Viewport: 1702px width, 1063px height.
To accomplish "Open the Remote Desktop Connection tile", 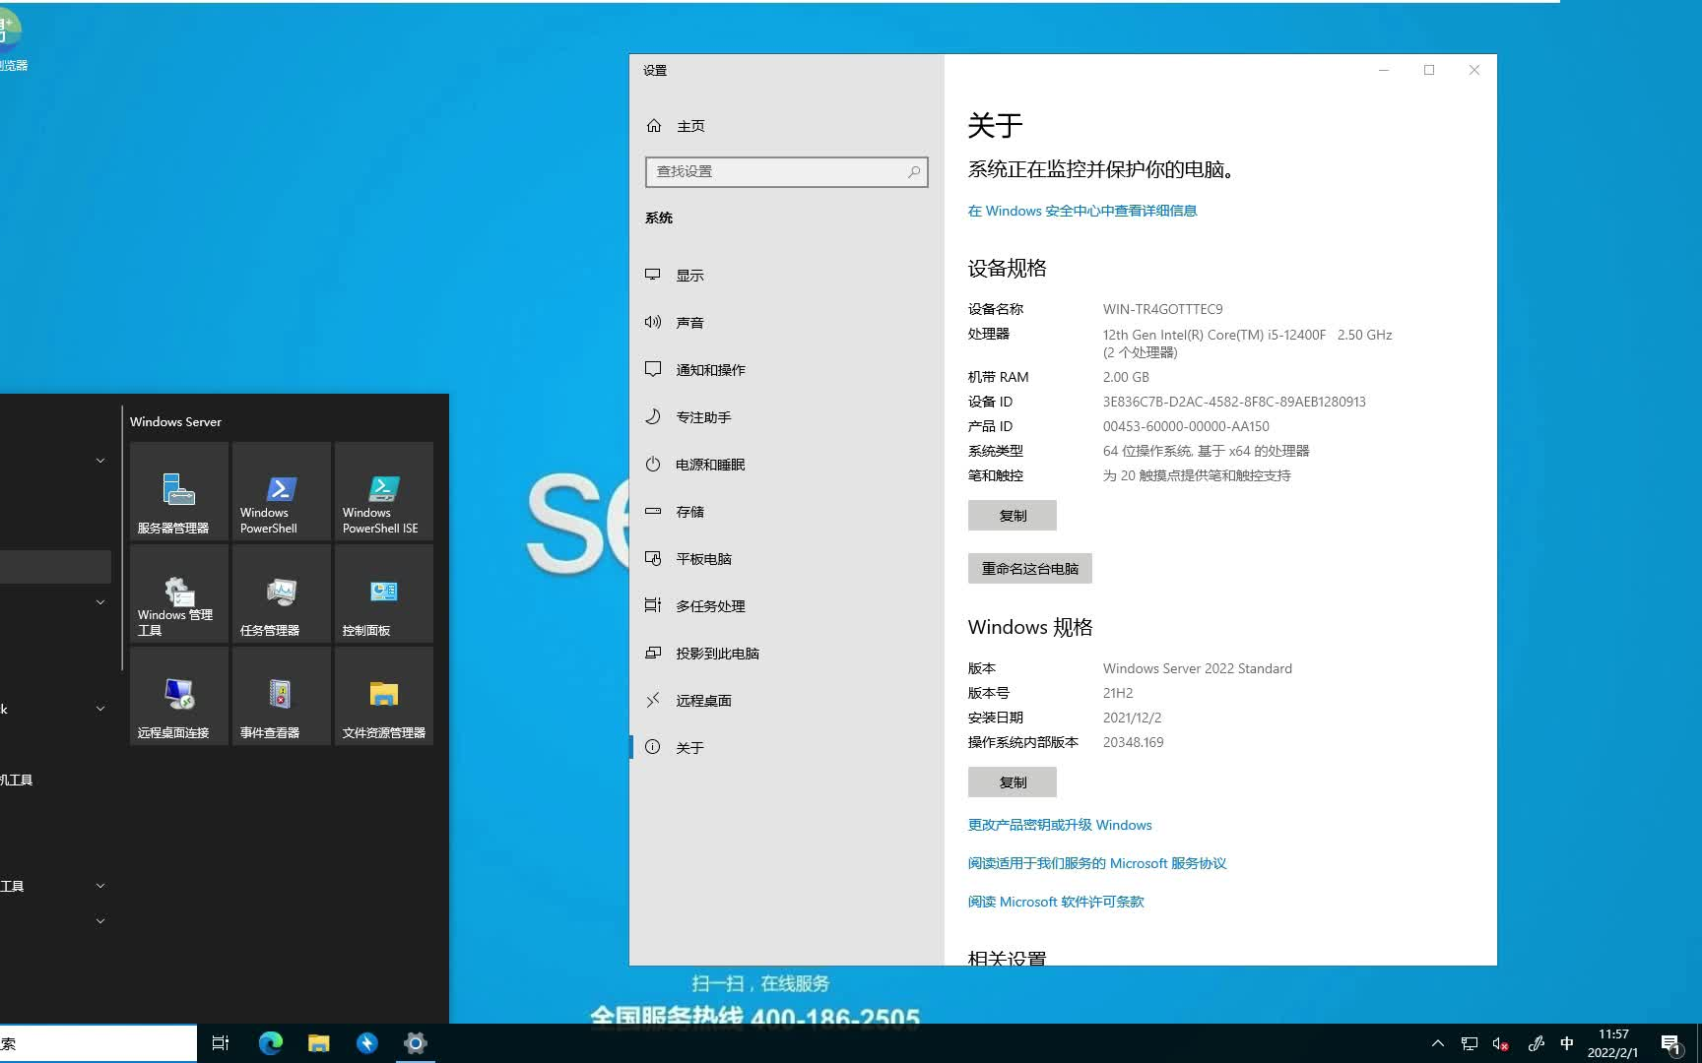I will (x=179, y=695).
